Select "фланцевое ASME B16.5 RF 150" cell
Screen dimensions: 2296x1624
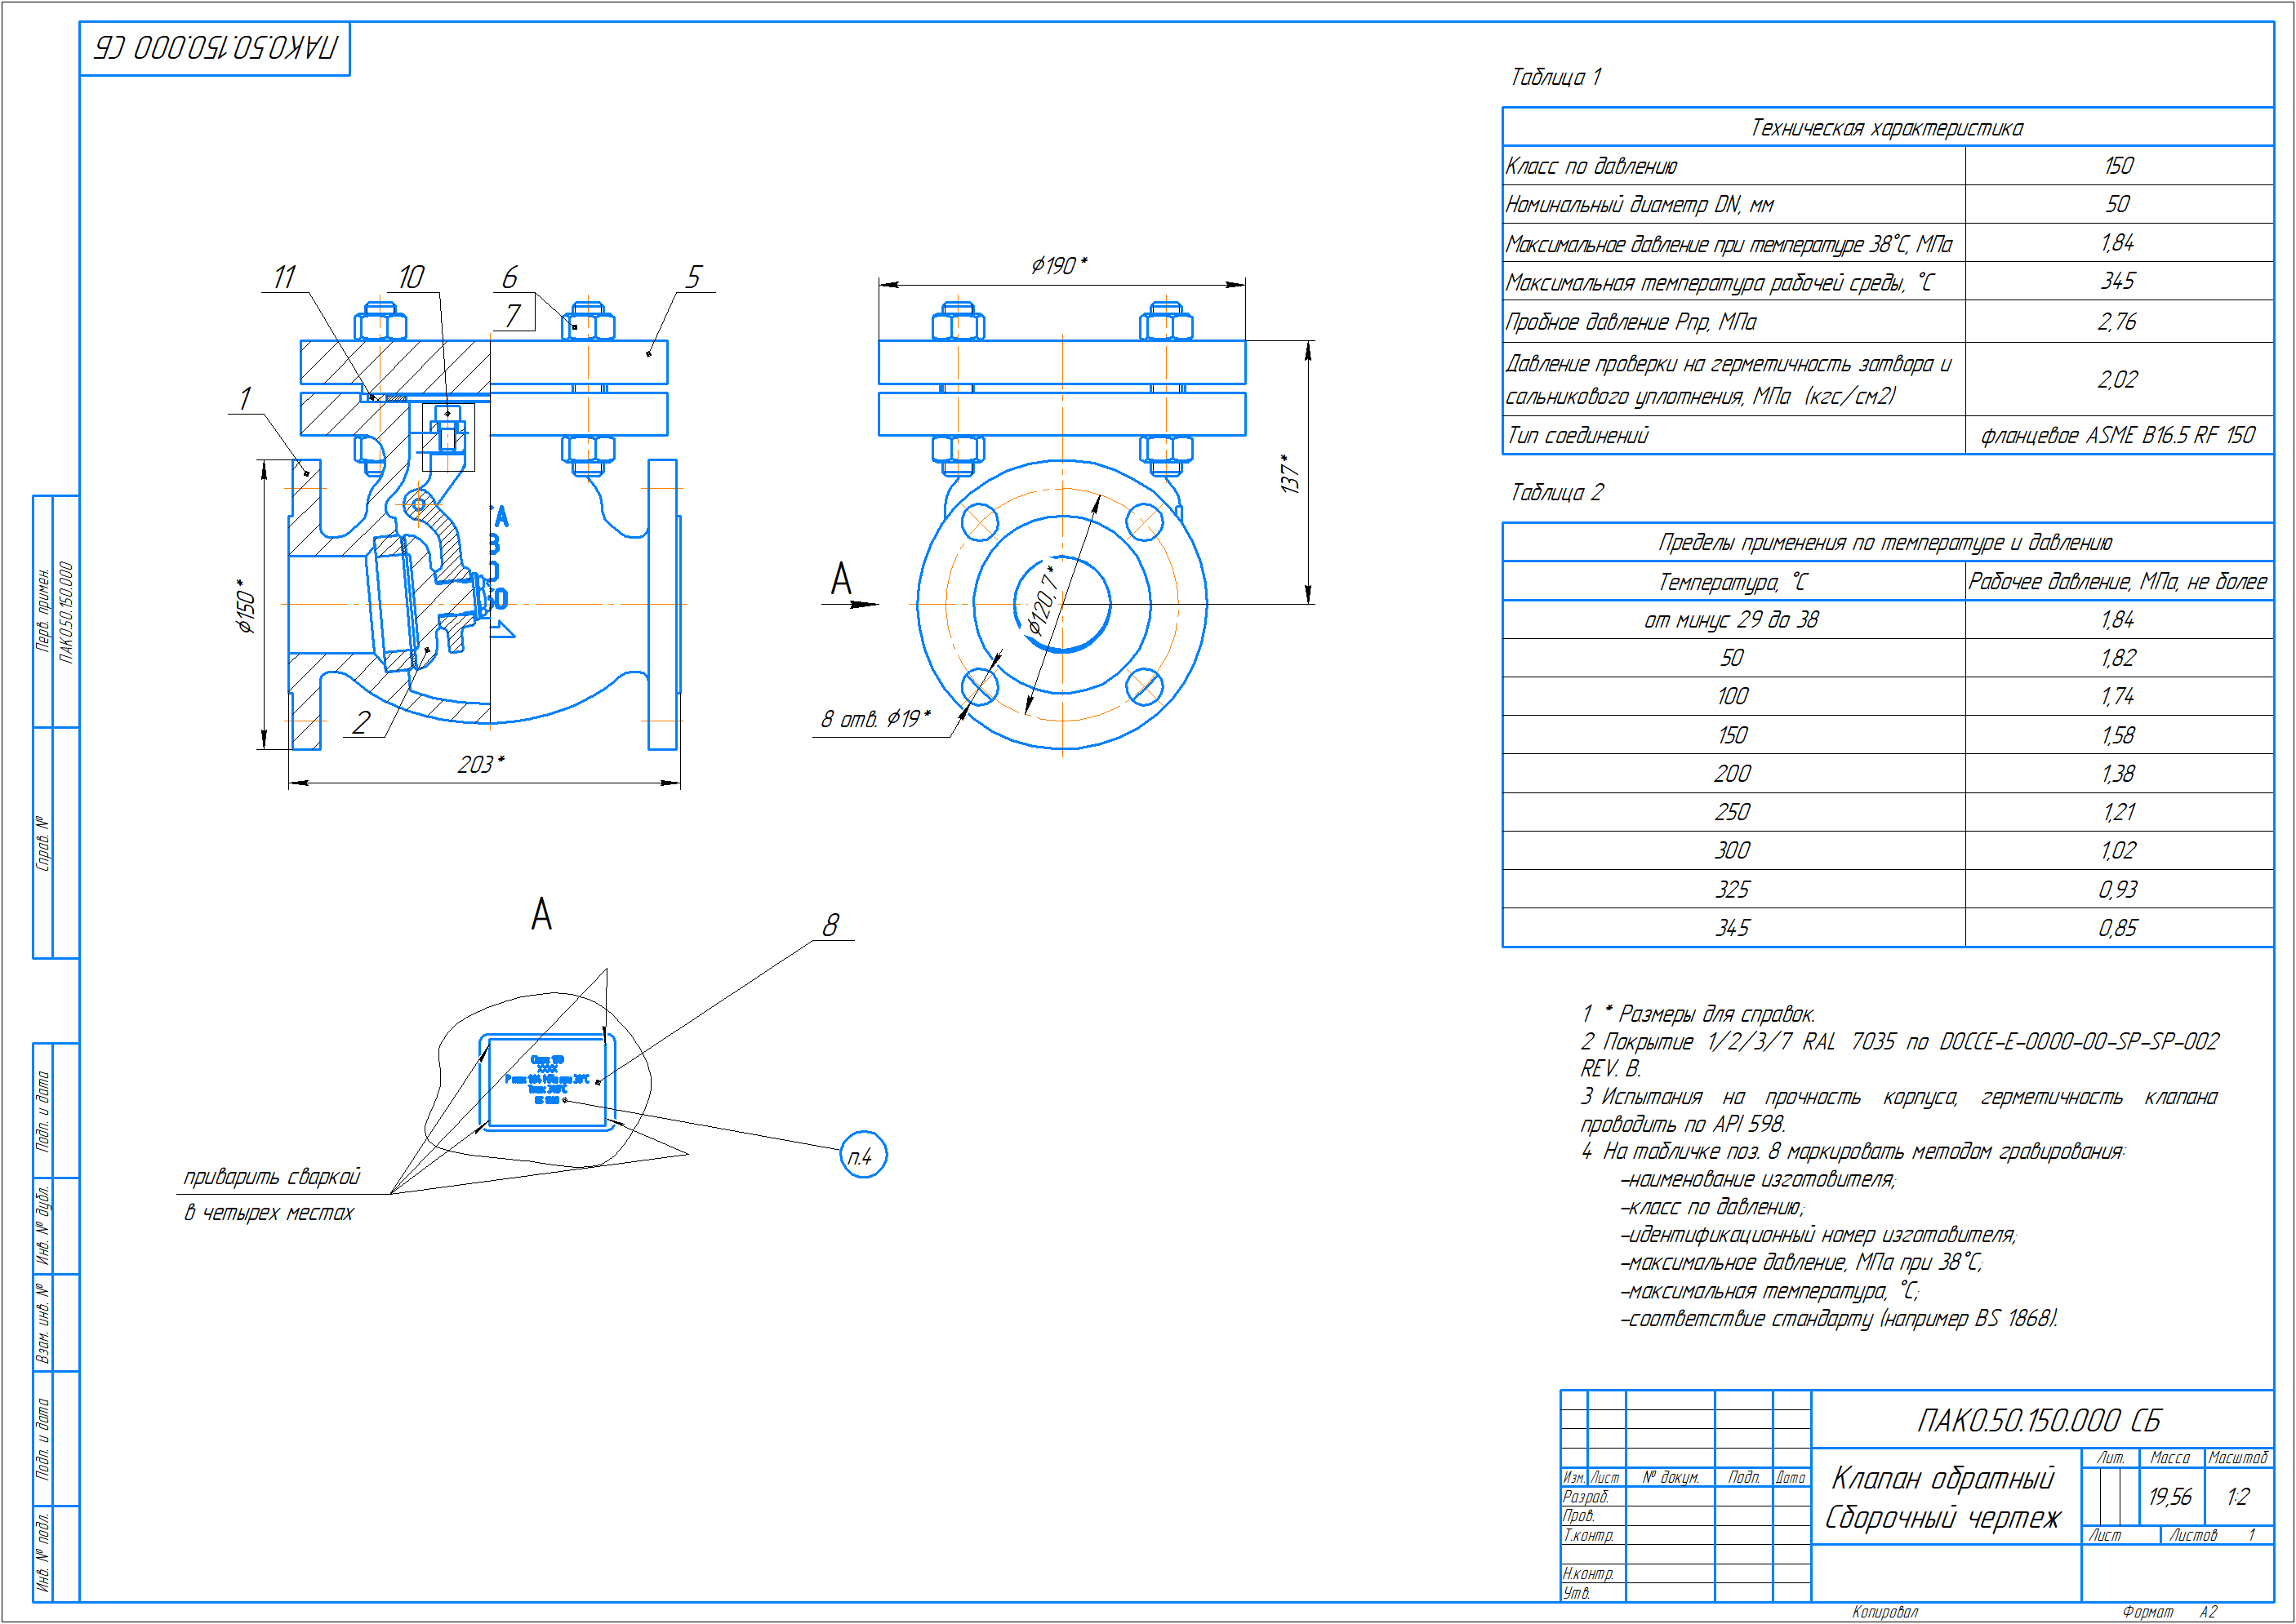click(x=2118, y=436)
